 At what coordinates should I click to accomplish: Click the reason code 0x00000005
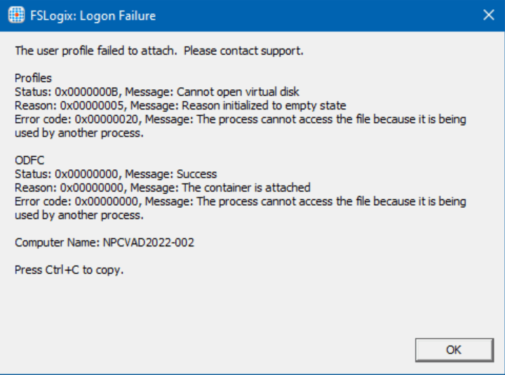click(84, 105)
